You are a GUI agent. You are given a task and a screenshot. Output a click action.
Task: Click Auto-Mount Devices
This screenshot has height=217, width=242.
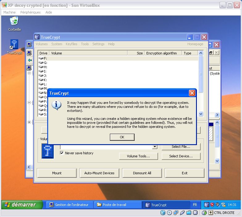coord(99,173)
